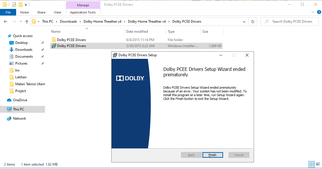The image size is (322, 169).
Task: Go forward using the forward arrow
Action: [x=14, y=22]
